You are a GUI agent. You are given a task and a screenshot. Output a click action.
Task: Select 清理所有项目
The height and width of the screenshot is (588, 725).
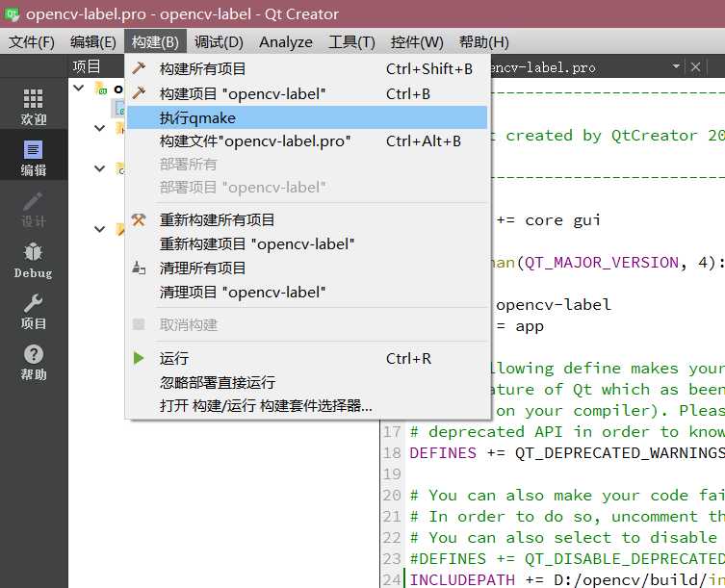click(x=307, y=268)
